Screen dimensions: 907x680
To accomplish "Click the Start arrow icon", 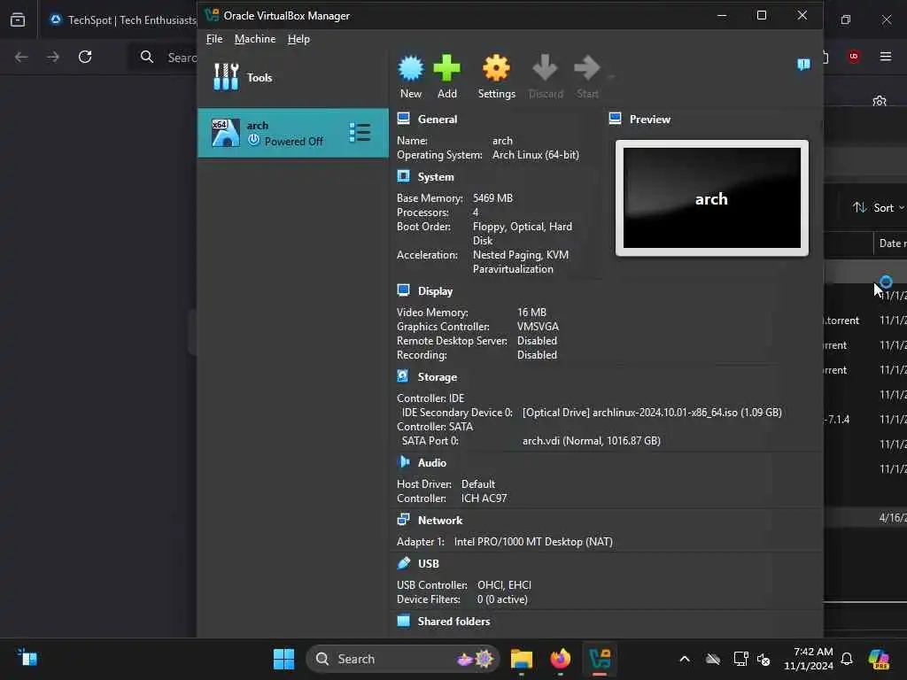I will pos(587,68).
